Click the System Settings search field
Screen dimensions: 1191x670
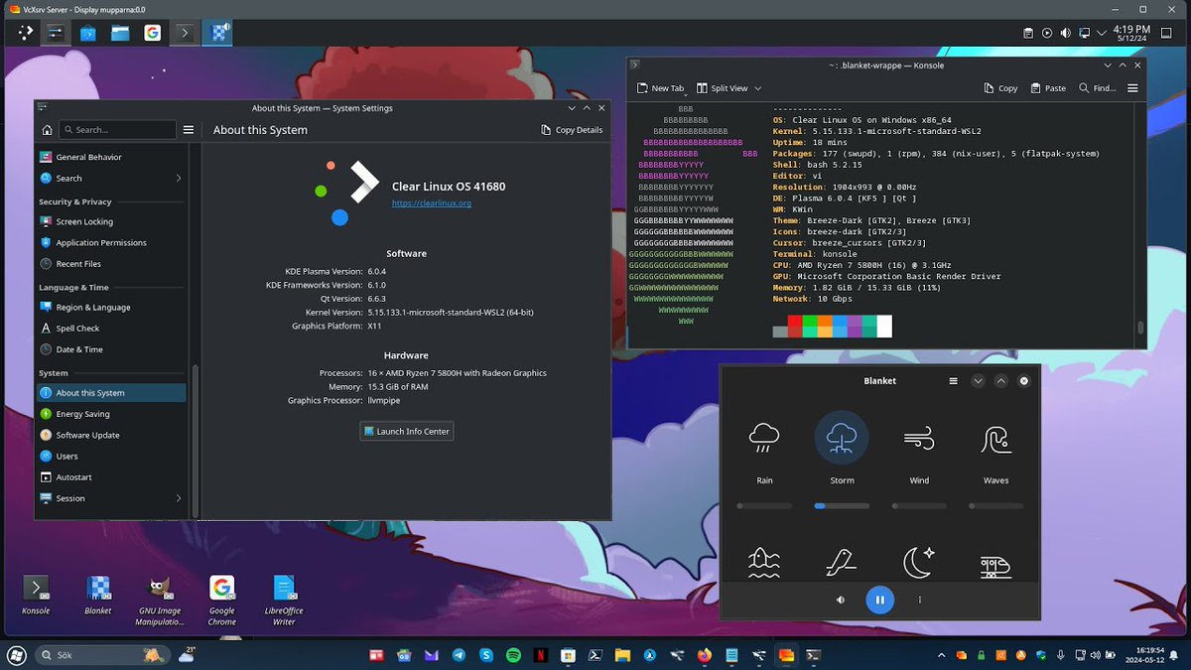point(117,130)
